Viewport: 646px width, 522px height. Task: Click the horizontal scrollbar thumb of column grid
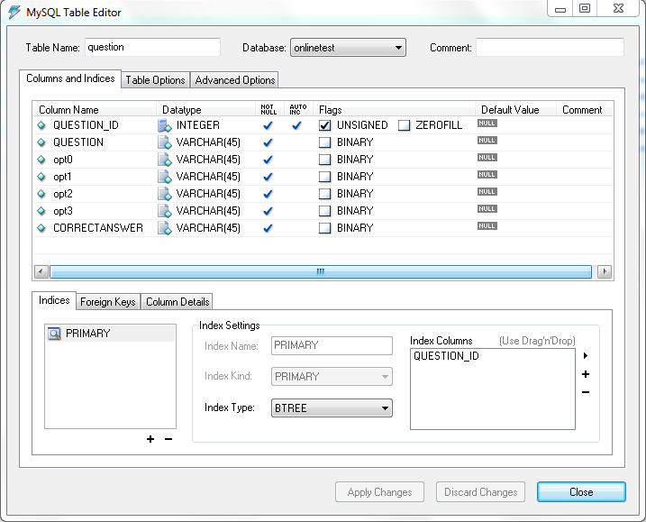(x=321, y=271)
